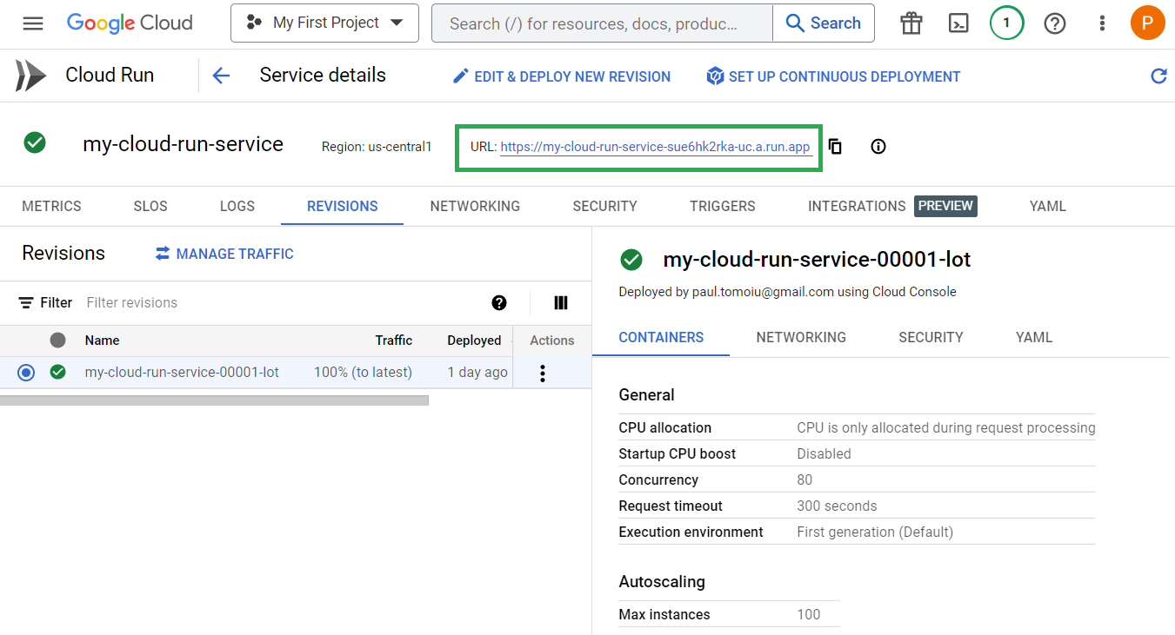Screen dimensions: 1175x635
Task: Focus the resources search field
Action: (x=602, y=23)
